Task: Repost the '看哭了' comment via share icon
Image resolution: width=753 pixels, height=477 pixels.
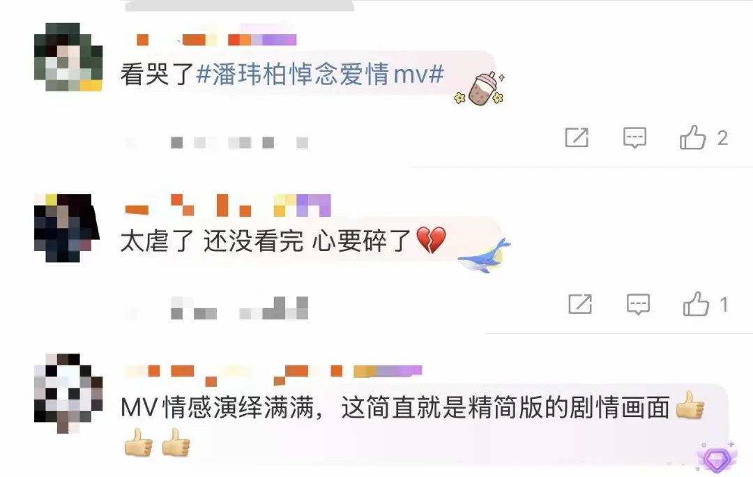Action: tap(577, 137)
